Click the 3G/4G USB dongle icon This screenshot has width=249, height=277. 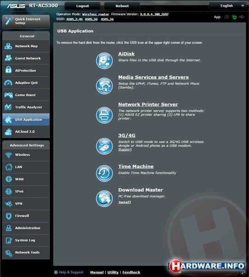click(104, 146)
